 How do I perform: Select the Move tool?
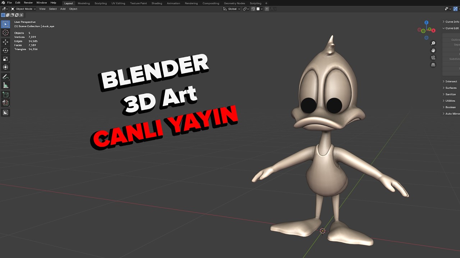(x=5, y=42)
